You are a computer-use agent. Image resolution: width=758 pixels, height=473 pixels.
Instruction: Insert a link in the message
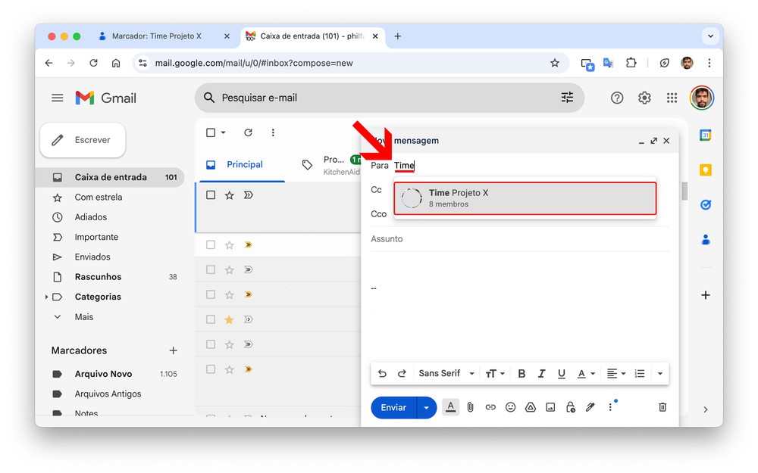[x=490, y=407]
